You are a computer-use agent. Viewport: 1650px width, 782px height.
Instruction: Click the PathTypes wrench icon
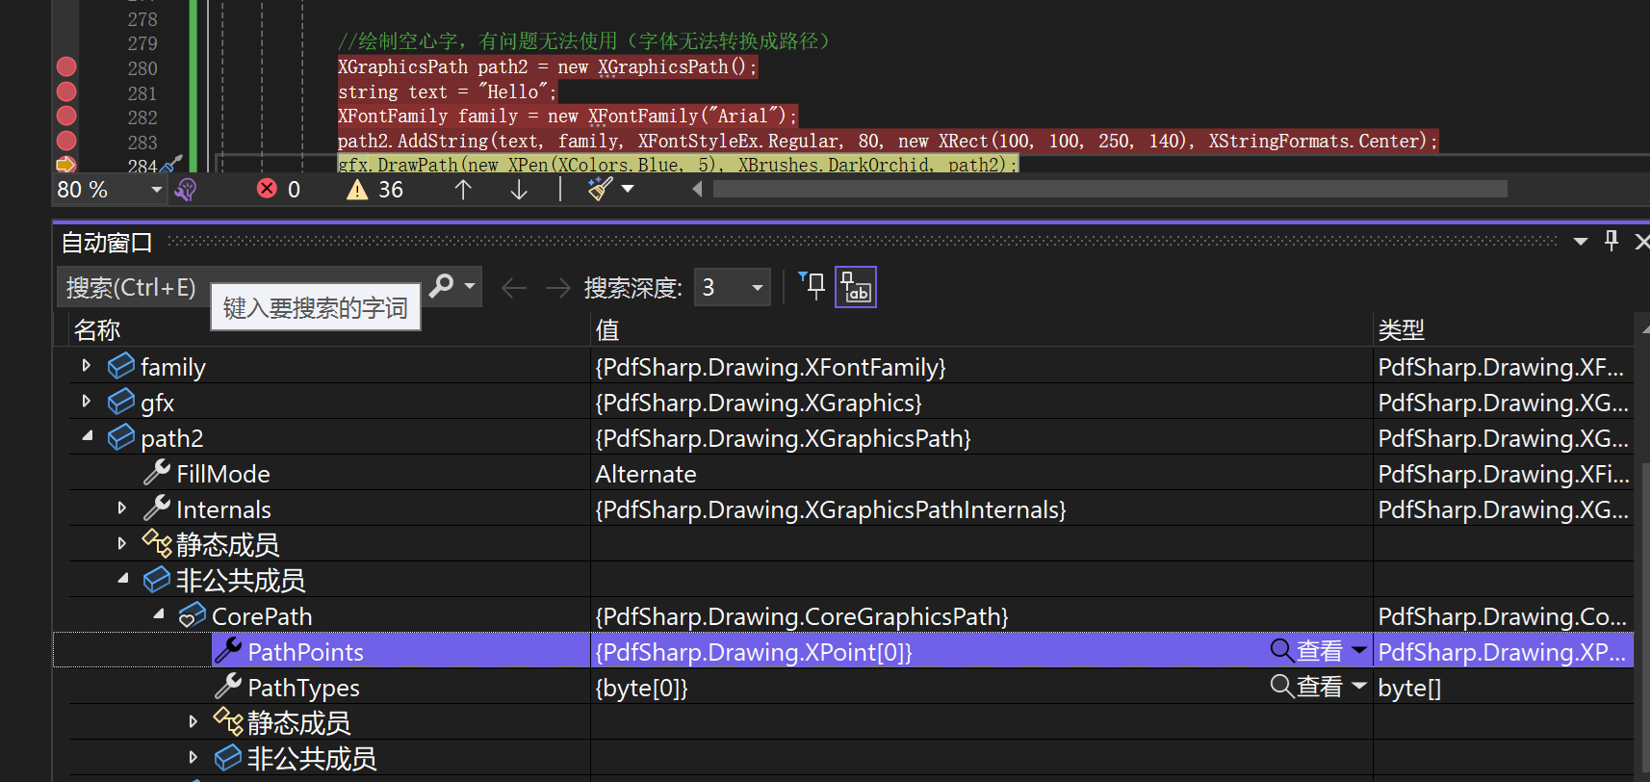click(x=228, y=686)
